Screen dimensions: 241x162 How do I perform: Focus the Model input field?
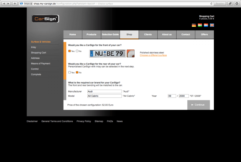click(x=105, y=96)
